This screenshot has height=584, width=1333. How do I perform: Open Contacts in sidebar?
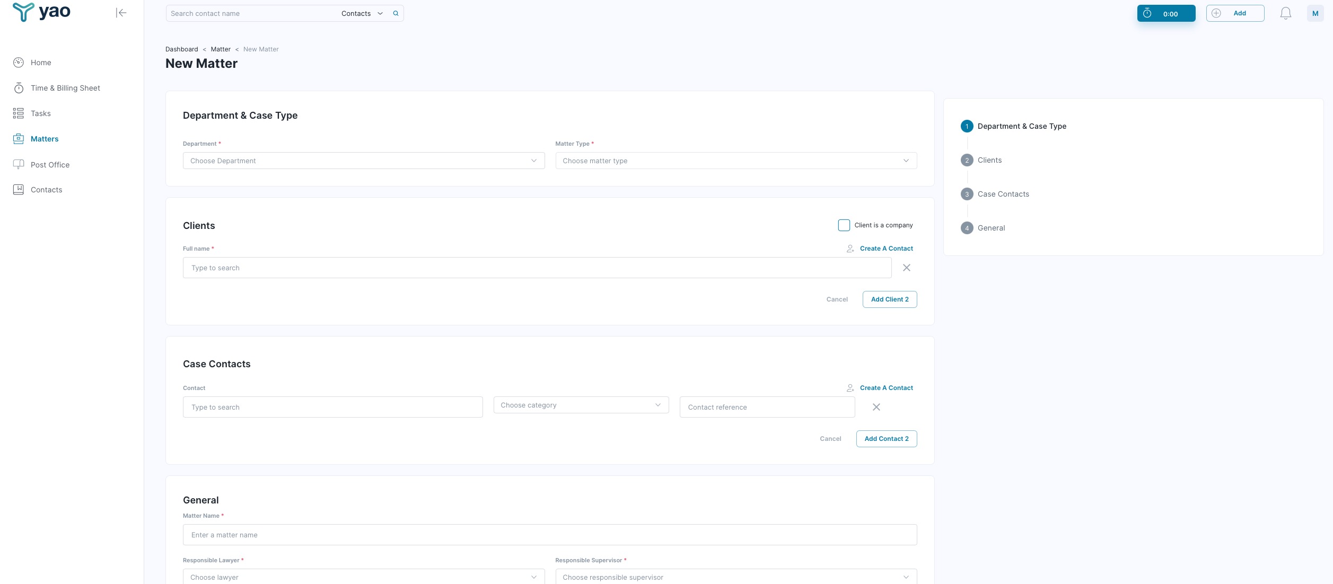coord(46,190)
